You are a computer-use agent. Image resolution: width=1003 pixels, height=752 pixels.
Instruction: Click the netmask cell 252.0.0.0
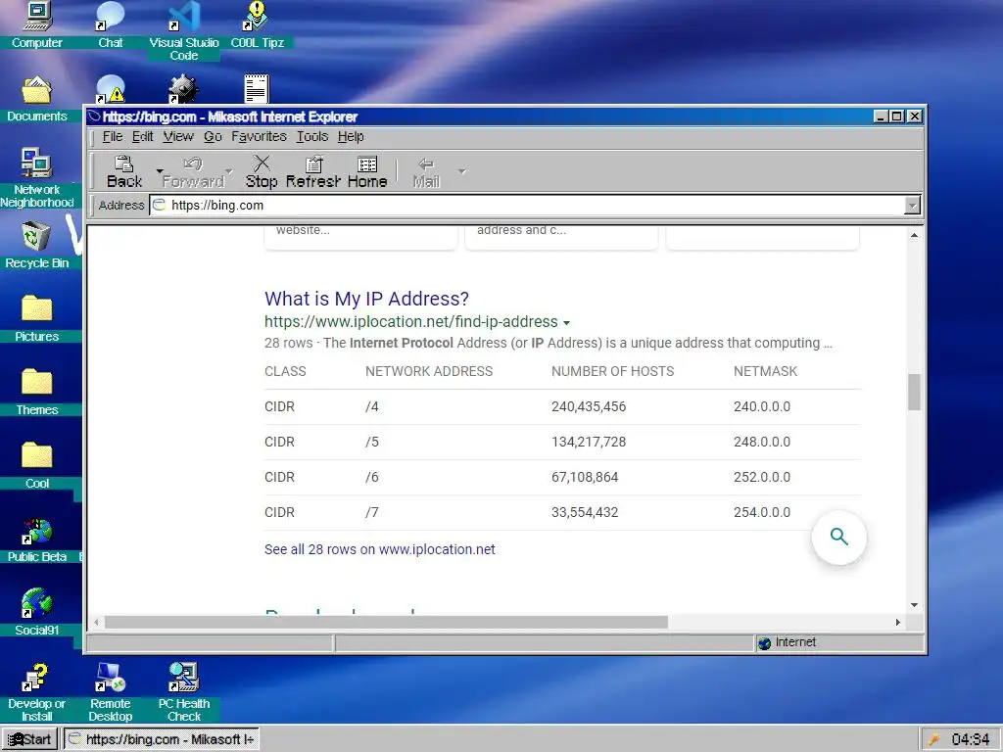click(762, 477)
